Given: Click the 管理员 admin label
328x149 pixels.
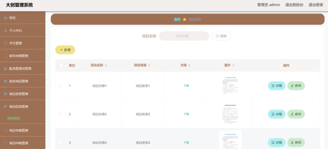Looking at the screenshot, I should [269, 5].
